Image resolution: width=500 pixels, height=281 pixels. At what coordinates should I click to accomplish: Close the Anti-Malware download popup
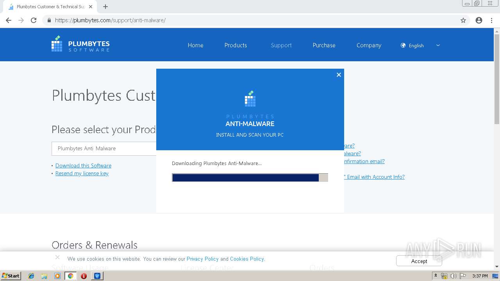click(x=339, y=75)
